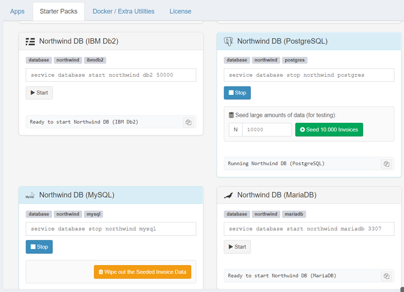Select the License tab
404x292 pixels.
[x=180, y=11]
